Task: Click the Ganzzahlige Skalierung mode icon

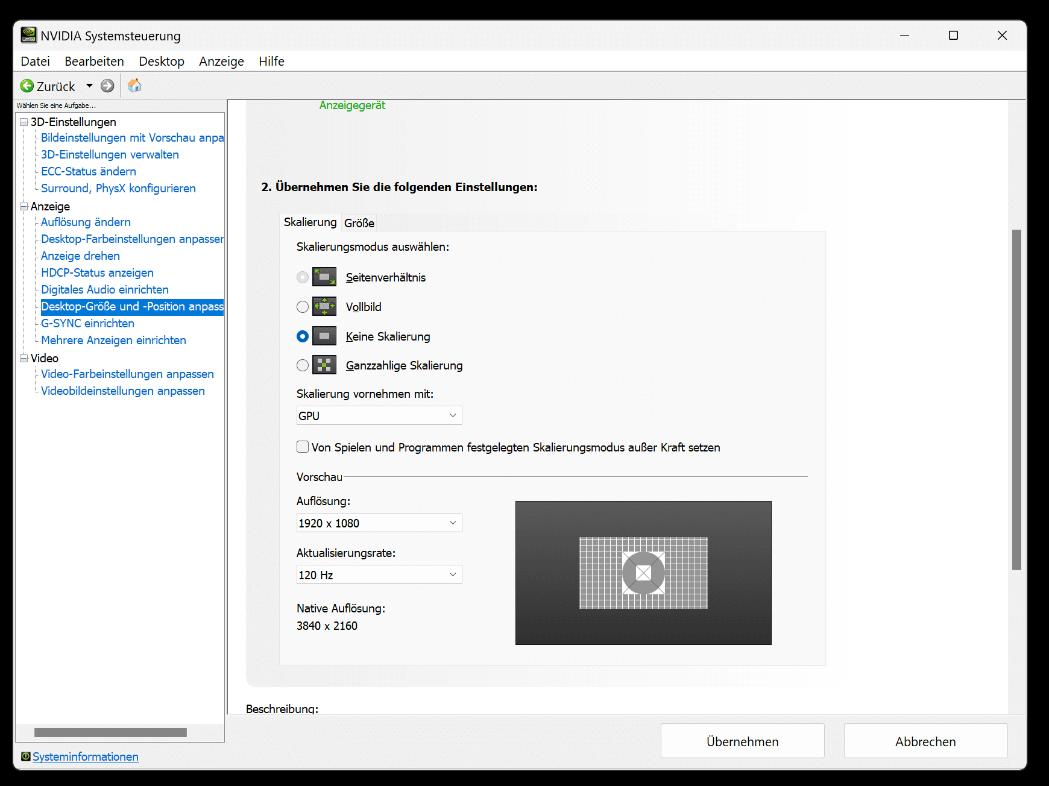Action: click(x=324, y=365)
